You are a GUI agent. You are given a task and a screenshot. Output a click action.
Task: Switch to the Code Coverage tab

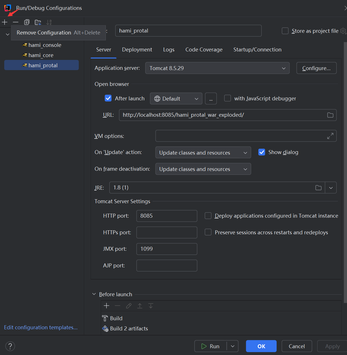(204, 50)
